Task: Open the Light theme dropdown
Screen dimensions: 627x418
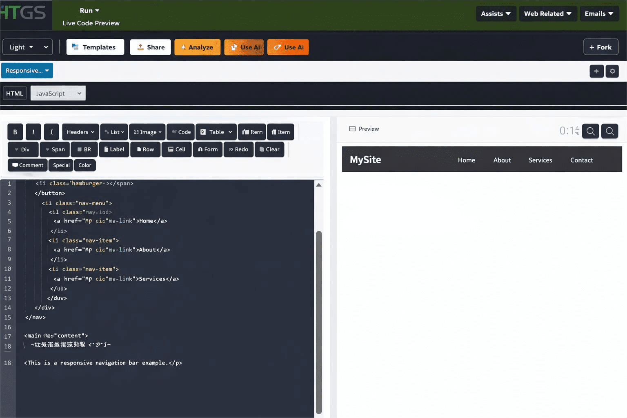Action: (27, 47)
